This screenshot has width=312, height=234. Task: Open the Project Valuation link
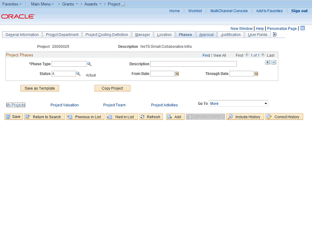pos(64,105)
